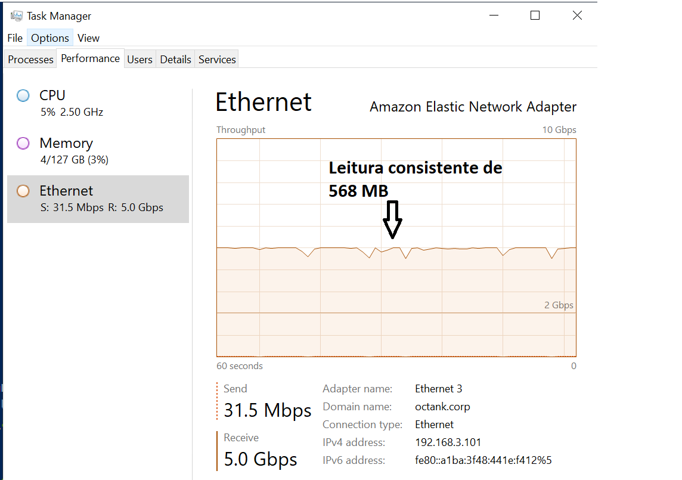
Task: Select the Performance tab
Action: click(x=90, y=58)
